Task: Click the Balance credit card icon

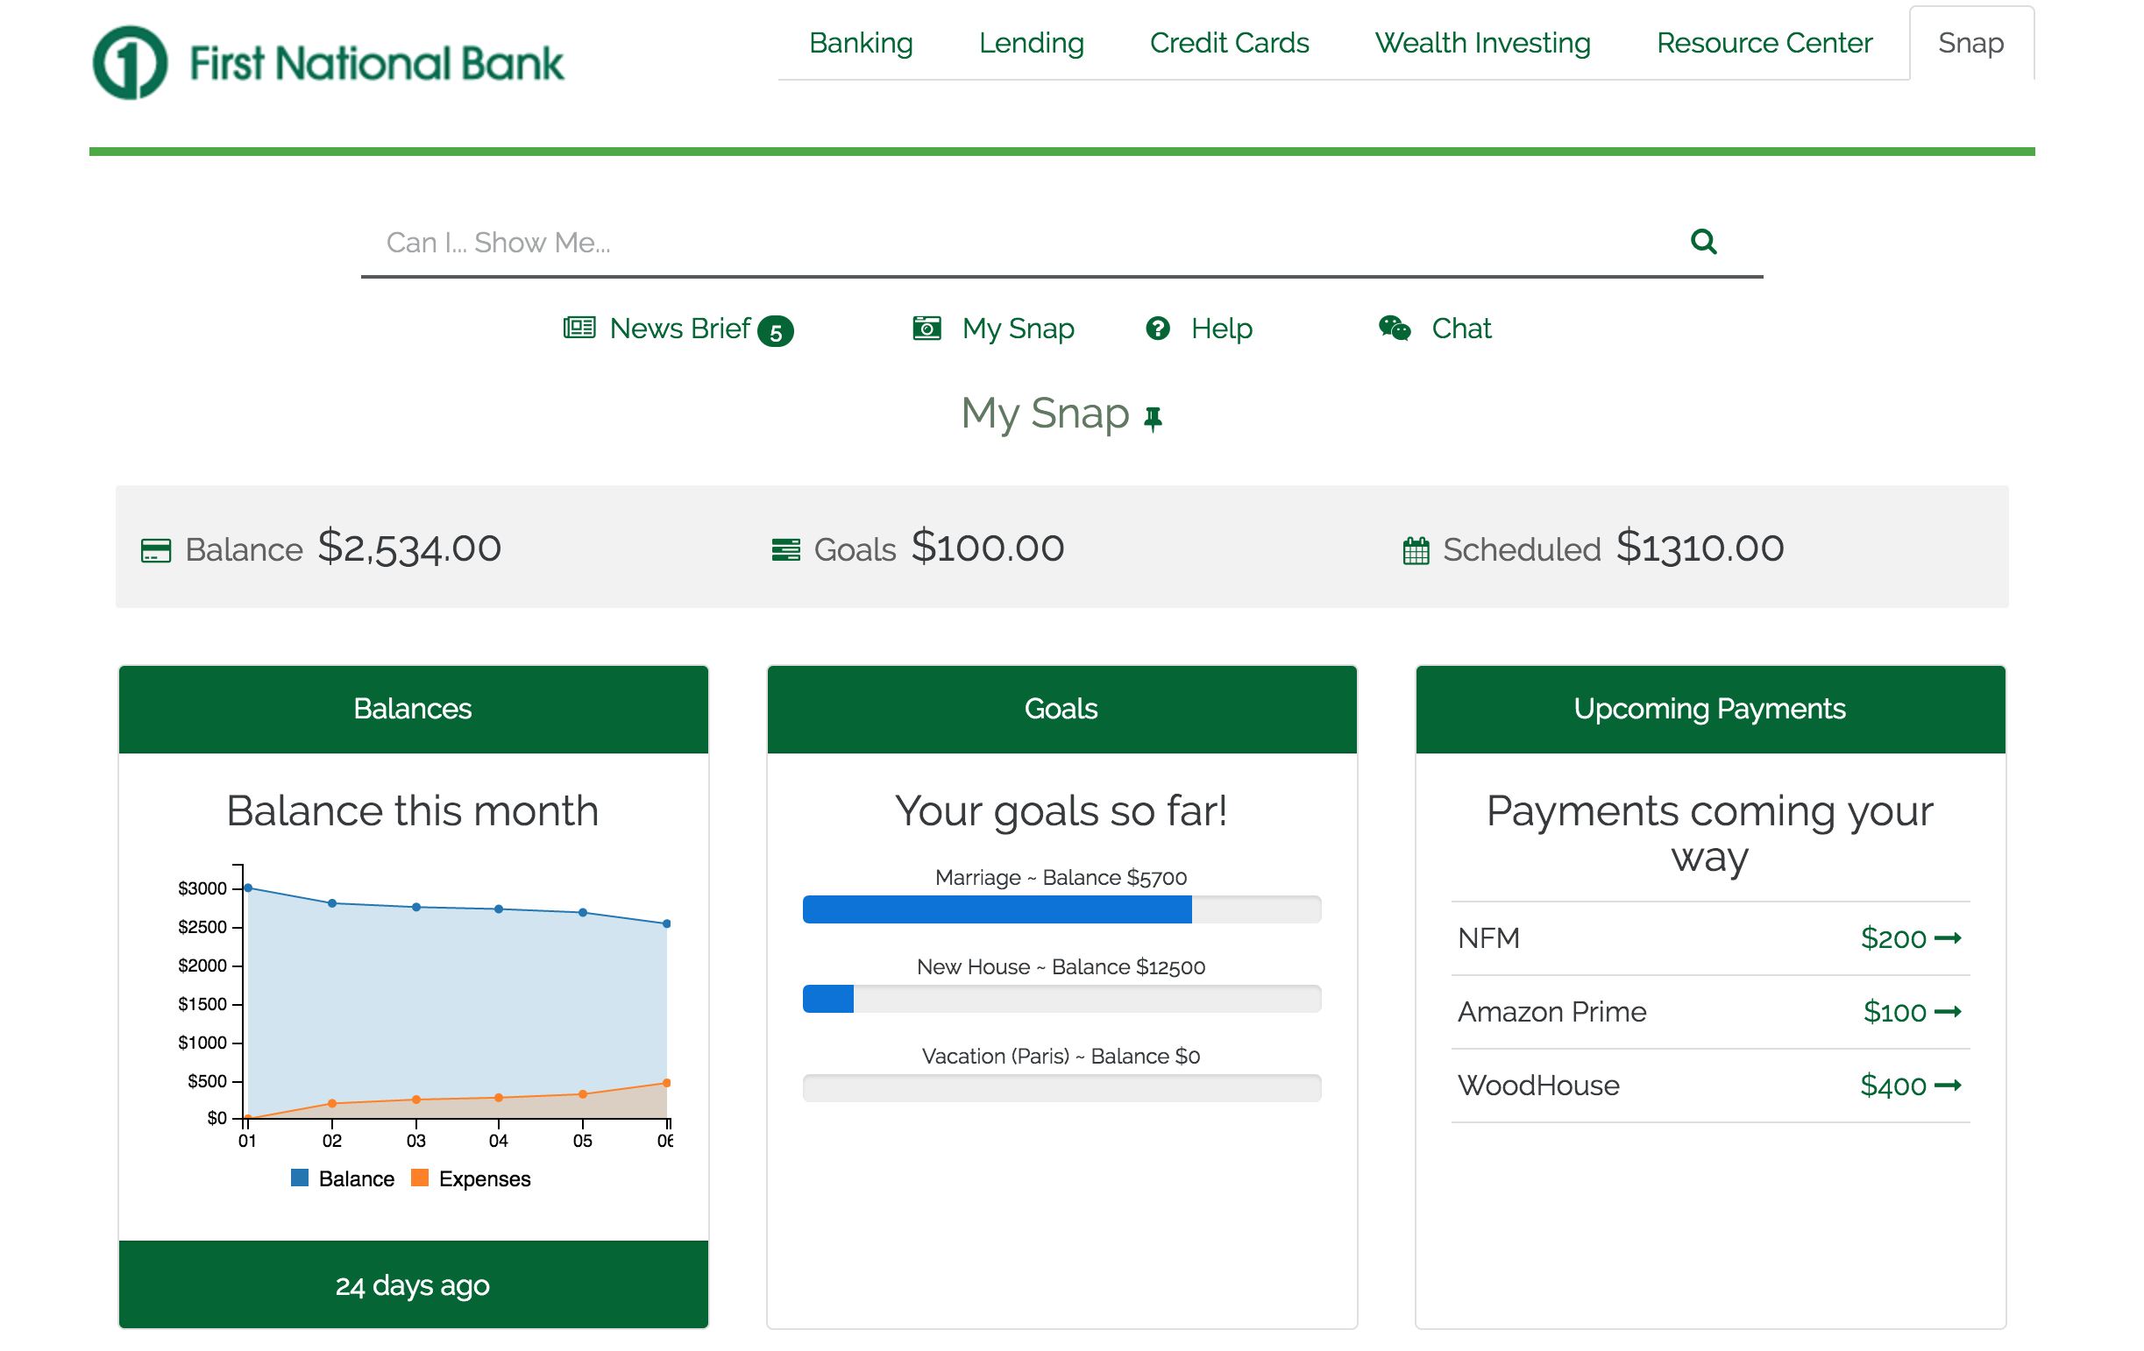Action: tap(156, 550)
